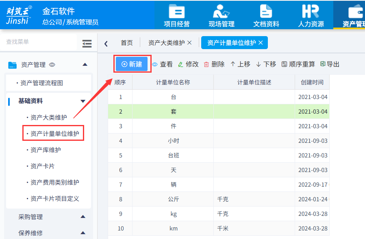Close the 资产大类维护 tab

[189, 43]
